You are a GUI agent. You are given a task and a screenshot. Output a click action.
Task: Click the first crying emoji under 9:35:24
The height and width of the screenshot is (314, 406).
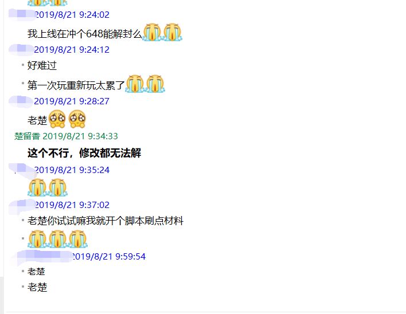37,187
